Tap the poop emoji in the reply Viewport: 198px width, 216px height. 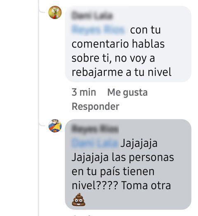pyautogui.click(x=78, y=199)
